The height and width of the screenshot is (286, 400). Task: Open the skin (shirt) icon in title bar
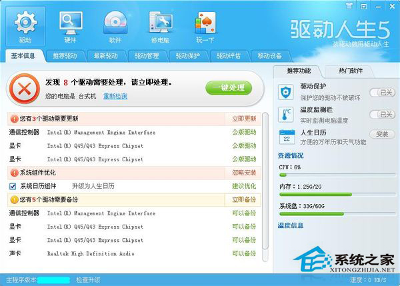pos(350,4)
